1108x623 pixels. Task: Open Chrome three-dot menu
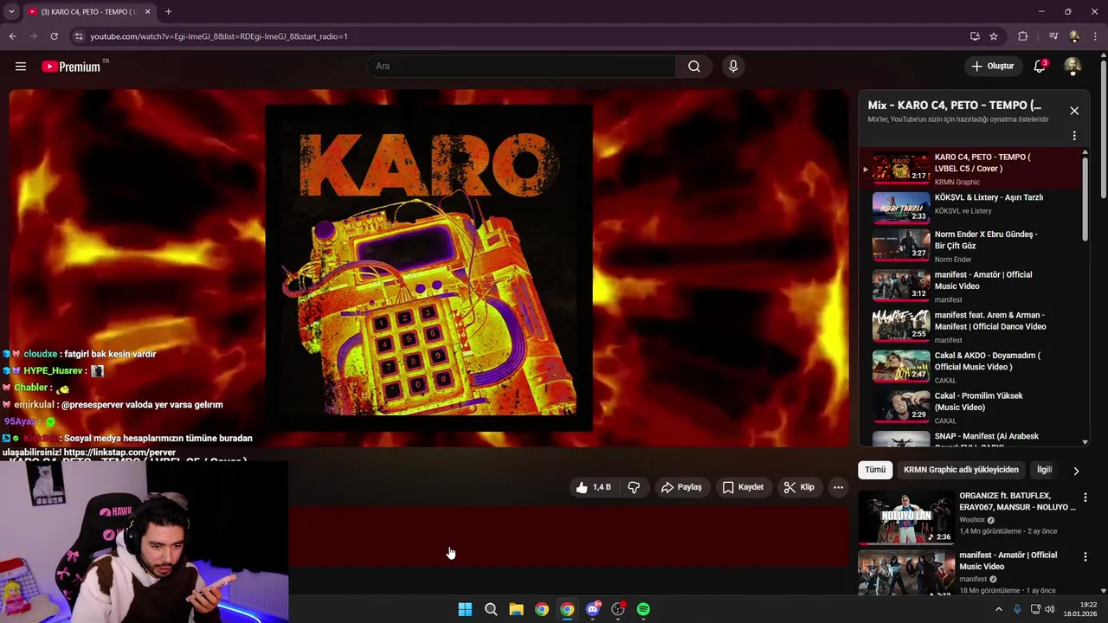pos(1096,36)
